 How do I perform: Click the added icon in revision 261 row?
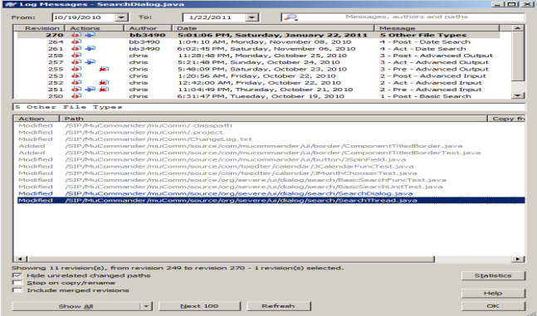click(x=90, y=49)
